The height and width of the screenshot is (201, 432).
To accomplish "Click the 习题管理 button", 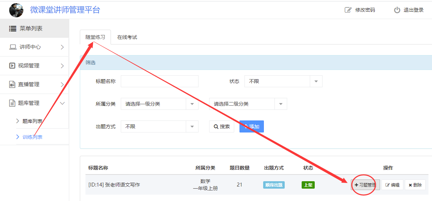I will click(x=365, y=185).
